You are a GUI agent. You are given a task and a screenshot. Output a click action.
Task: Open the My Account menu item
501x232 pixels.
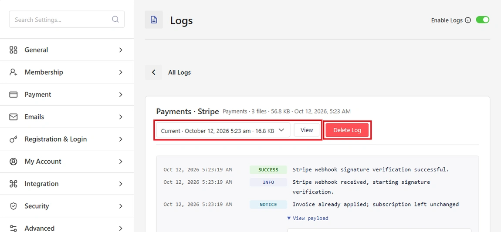(x=67, y=162)
